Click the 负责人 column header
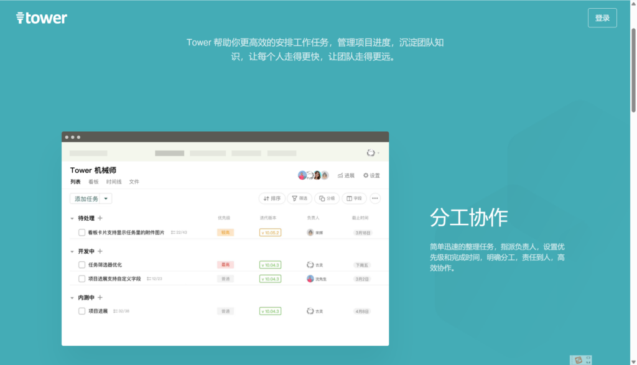Screen dimensions: 637x365 pos(314,218)
